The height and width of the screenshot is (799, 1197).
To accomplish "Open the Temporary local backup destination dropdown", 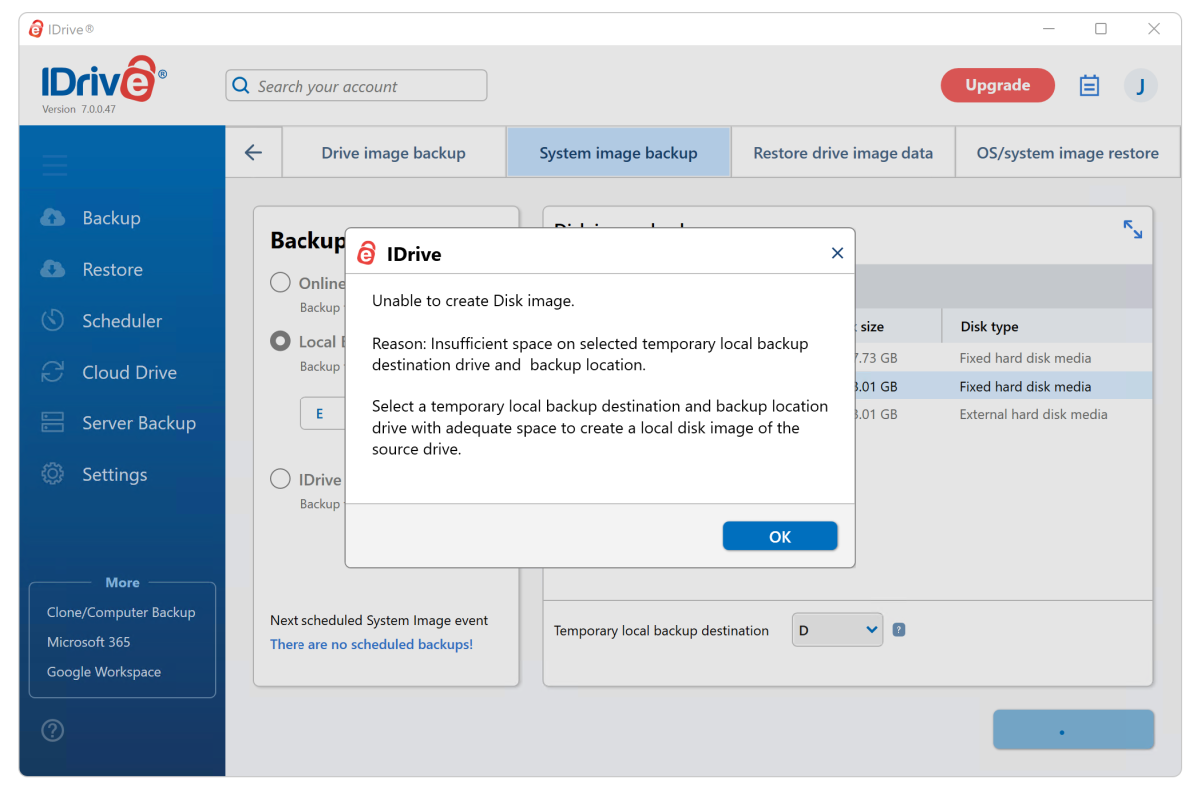I will [837, 630].
